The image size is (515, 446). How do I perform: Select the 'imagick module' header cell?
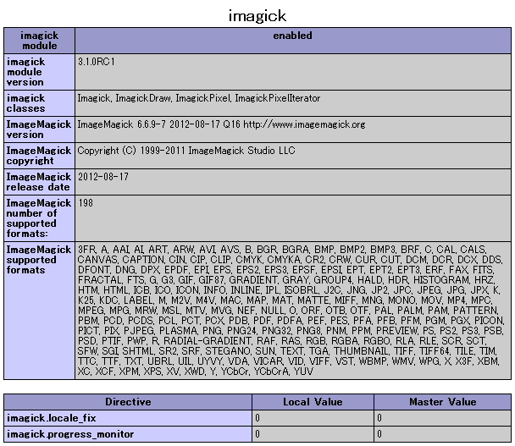[x=39, y=41]
